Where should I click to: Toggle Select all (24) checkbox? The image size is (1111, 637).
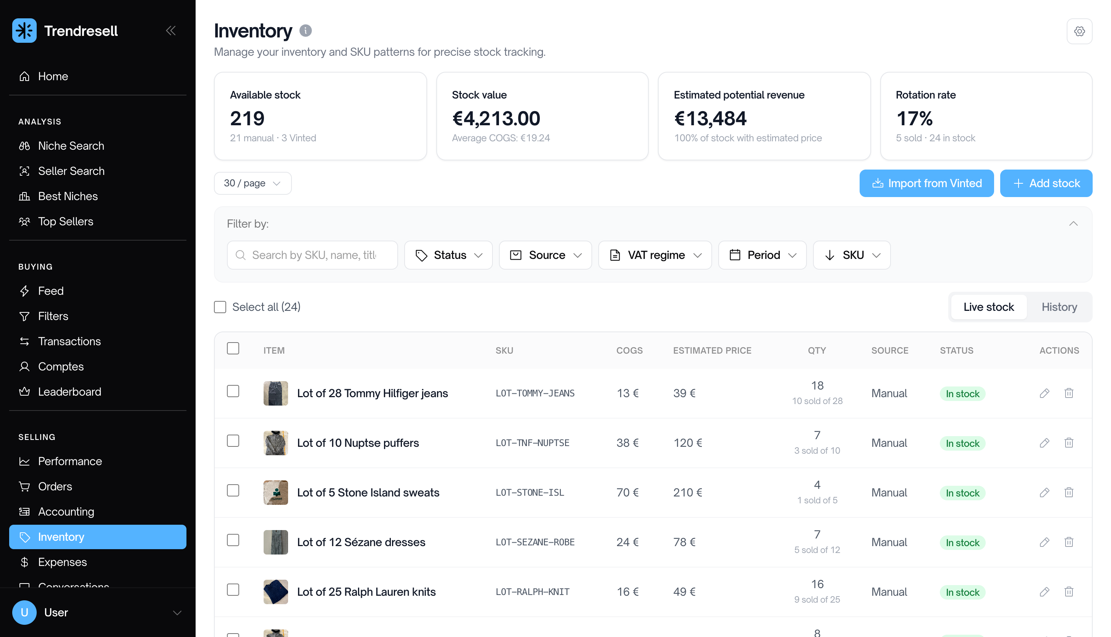[220, 307]
